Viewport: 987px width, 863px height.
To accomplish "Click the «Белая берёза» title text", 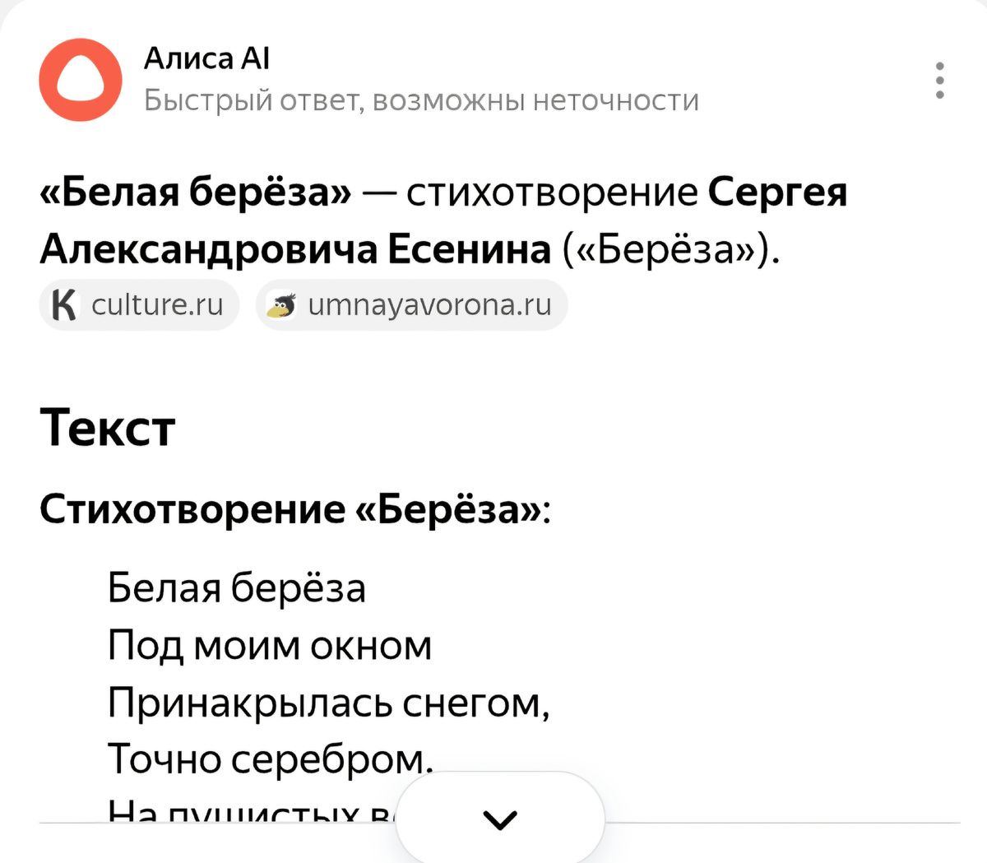I will tap(193, 193).
